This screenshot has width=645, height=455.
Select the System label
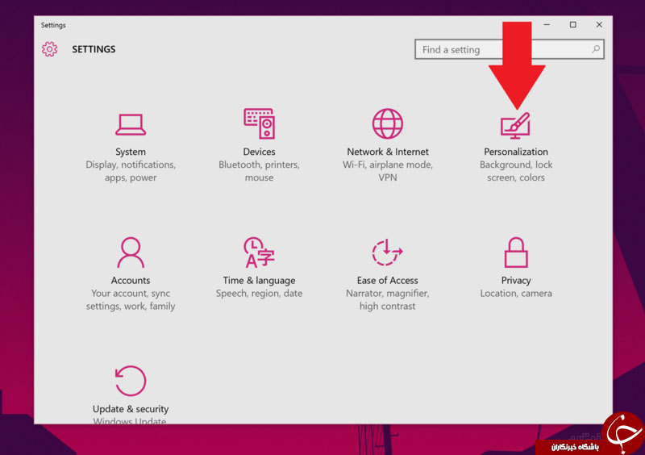click(x=131, y=152)
